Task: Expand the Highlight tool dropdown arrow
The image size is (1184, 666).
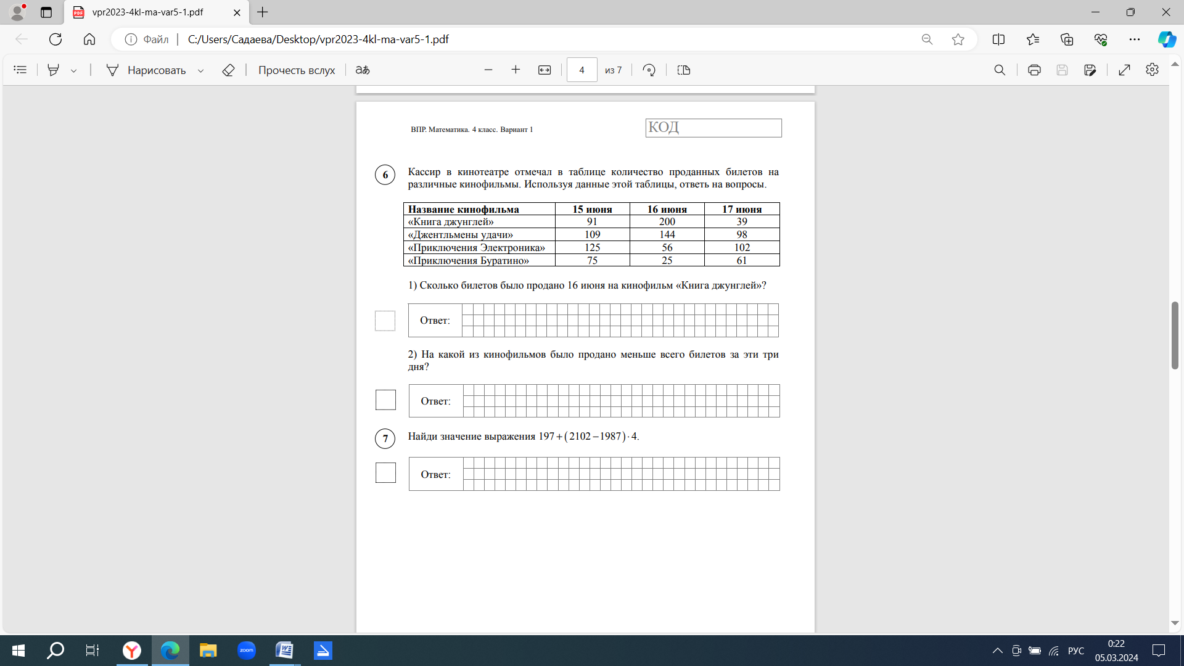Action: pyautogui.click(x=74, y=71)
